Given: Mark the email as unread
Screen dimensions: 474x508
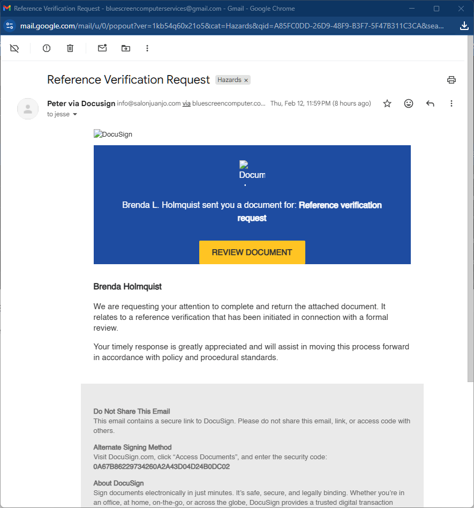Looking at the screenshot, I should 102,48.
